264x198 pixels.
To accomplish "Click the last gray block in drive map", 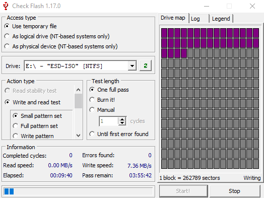I will [x=256, y=164].
